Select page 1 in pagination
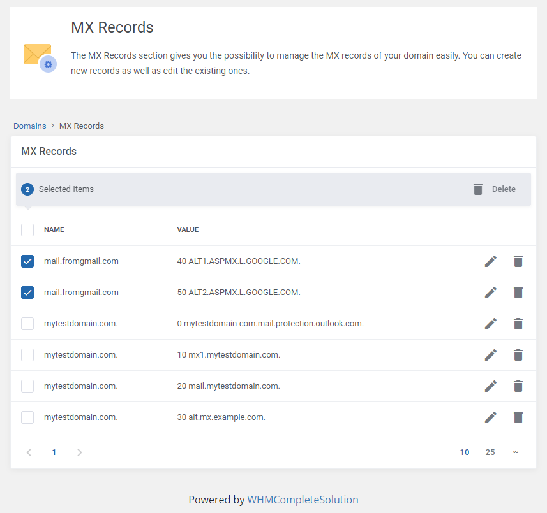The image size is (547, 513). (x=54, y=452)
